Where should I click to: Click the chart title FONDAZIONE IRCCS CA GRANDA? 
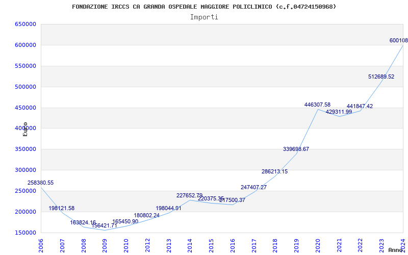coord(204,7)
